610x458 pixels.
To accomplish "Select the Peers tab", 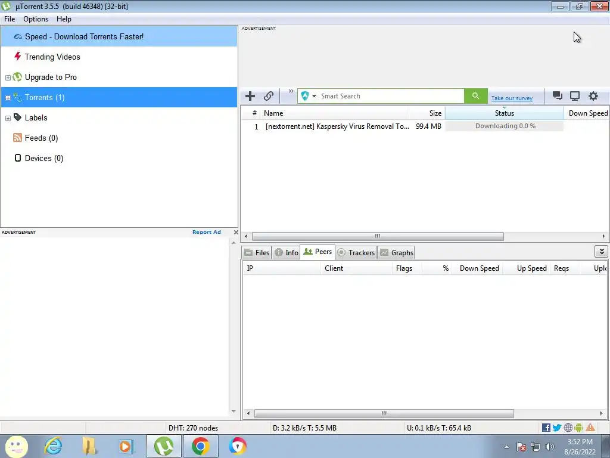I will (x=318, y=252).
